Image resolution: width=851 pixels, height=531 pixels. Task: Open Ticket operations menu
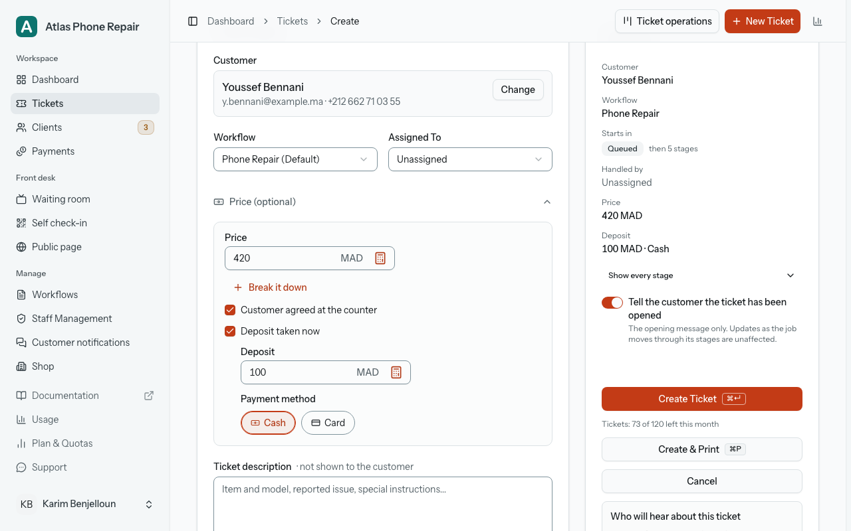[x=667, y=21]
